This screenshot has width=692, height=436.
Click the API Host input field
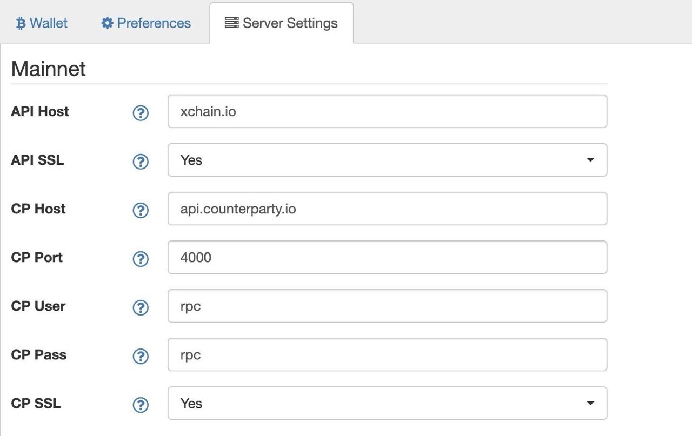pyautogui.click(x=387, y=111)
